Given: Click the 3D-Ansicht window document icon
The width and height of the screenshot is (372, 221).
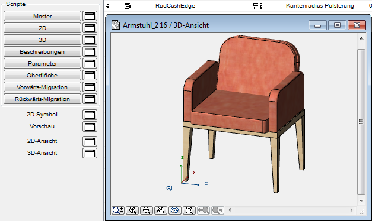Looking at the screenshot, I should [116, 25].
